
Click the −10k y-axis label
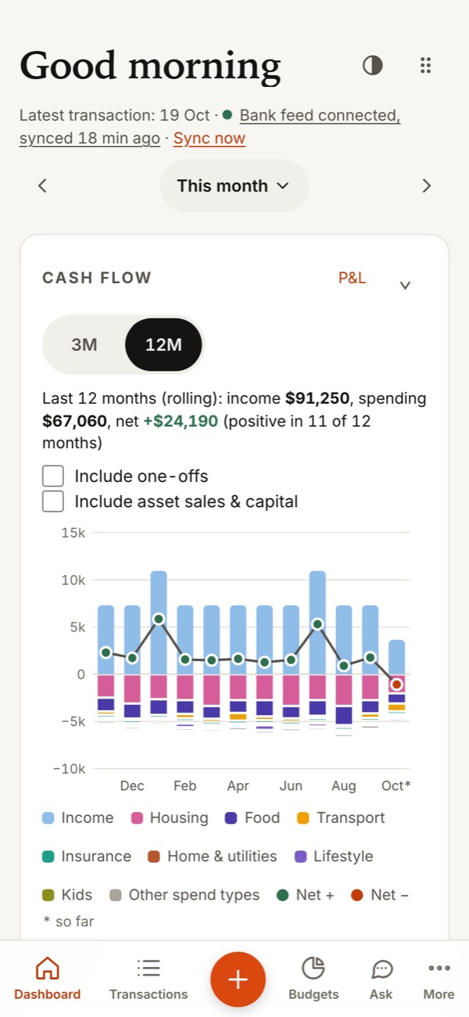pos(69,769)
